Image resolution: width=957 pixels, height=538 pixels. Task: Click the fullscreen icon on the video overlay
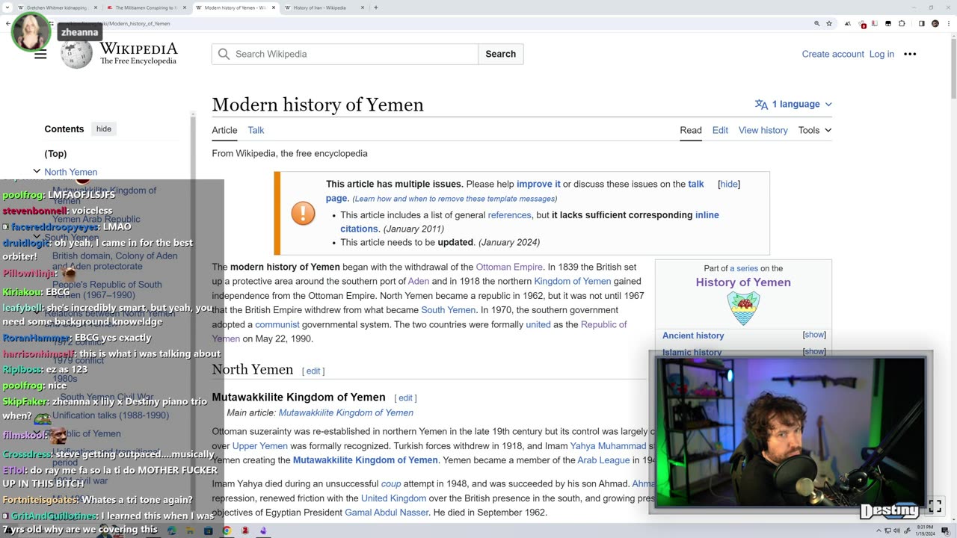935,506
